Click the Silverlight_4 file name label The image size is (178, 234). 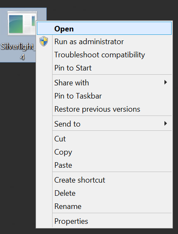(x=18, y=51)
